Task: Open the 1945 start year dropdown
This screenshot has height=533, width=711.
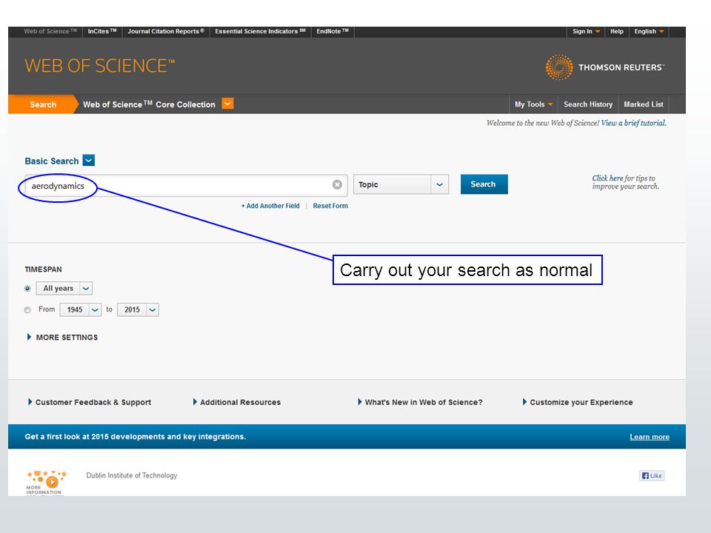Action: (x=80, y=309)
